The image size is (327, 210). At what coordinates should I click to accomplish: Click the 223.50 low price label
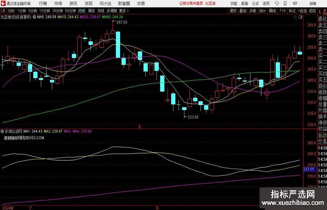tap(193, 117)
